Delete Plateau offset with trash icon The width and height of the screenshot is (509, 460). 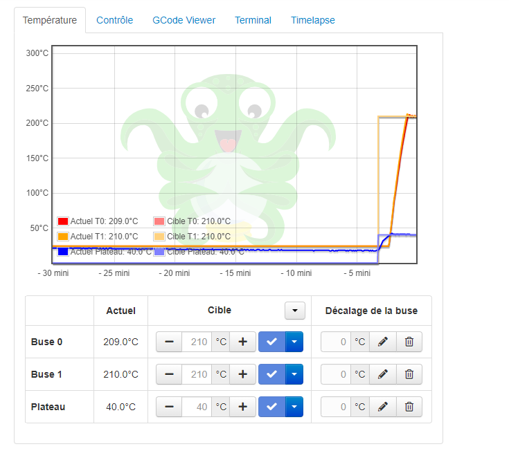click(x=409, y=407)
